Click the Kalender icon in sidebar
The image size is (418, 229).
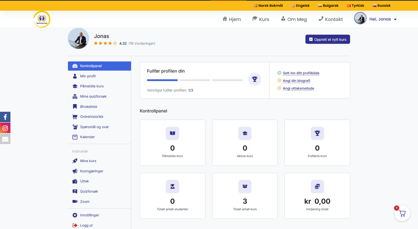(x=75, y=137)
